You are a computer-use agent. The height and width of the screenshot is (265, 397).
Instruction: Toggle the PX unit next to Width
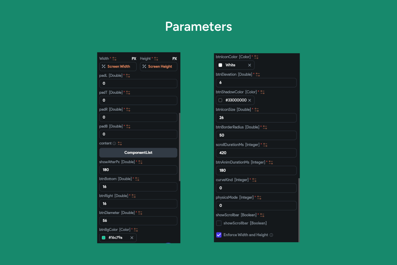[x=134, y=59]
